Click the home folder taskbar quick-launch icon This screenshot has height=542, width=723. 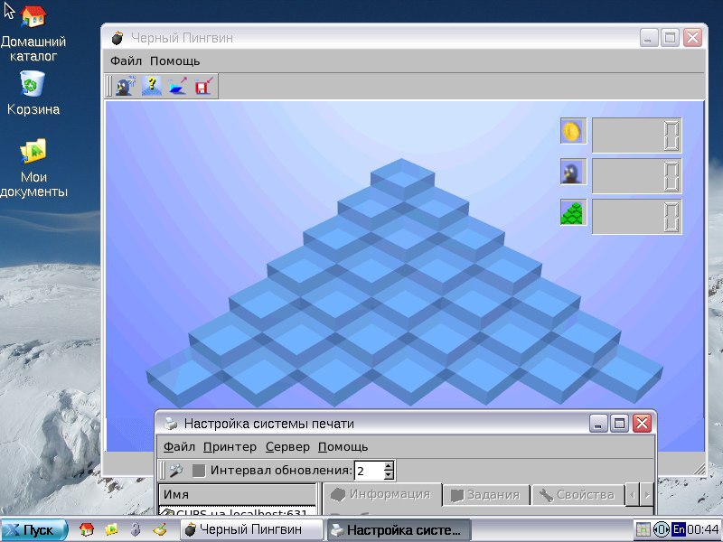86,529
